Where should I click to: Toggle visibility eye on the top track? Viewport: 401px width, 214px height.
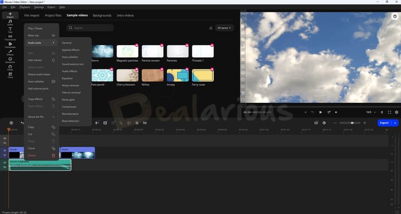click(4, 138)
